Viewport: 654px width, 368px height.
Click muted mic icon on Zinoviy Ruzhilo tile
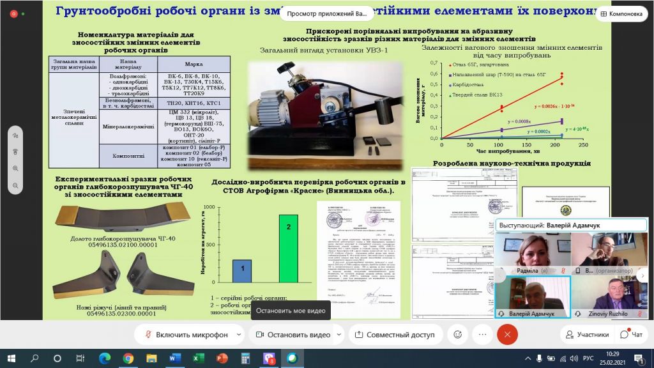[640, 314]
